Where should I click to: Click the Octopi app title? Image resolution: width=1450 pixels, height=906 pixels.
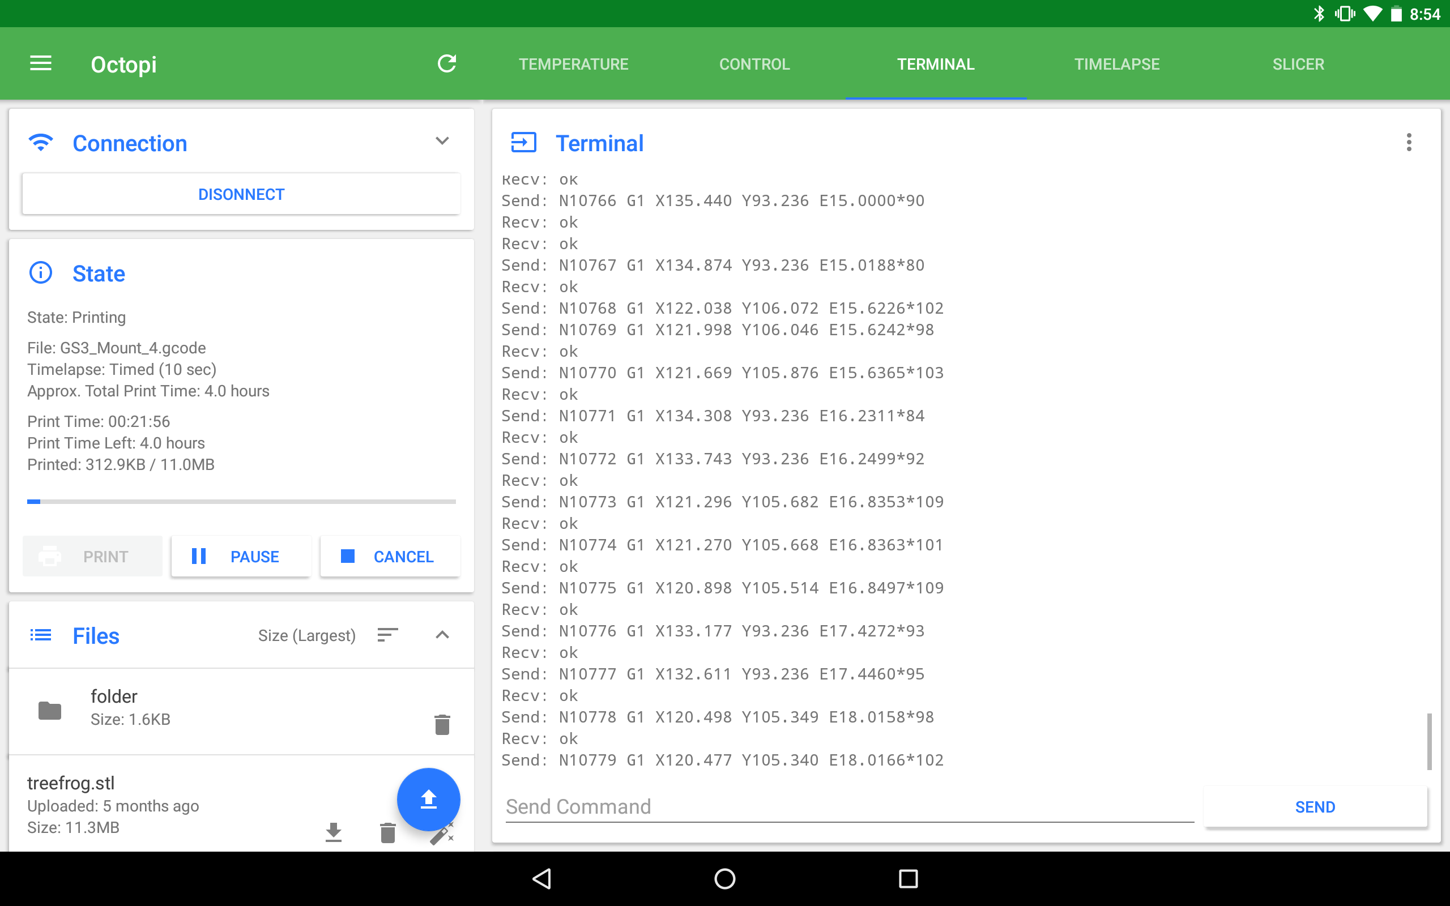click(123, 64)
